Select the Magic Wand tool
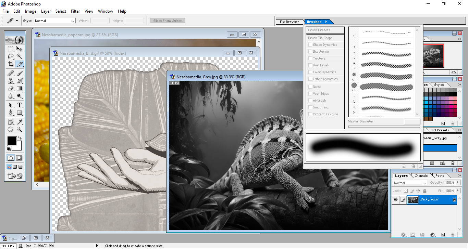 tap(20, 56)
